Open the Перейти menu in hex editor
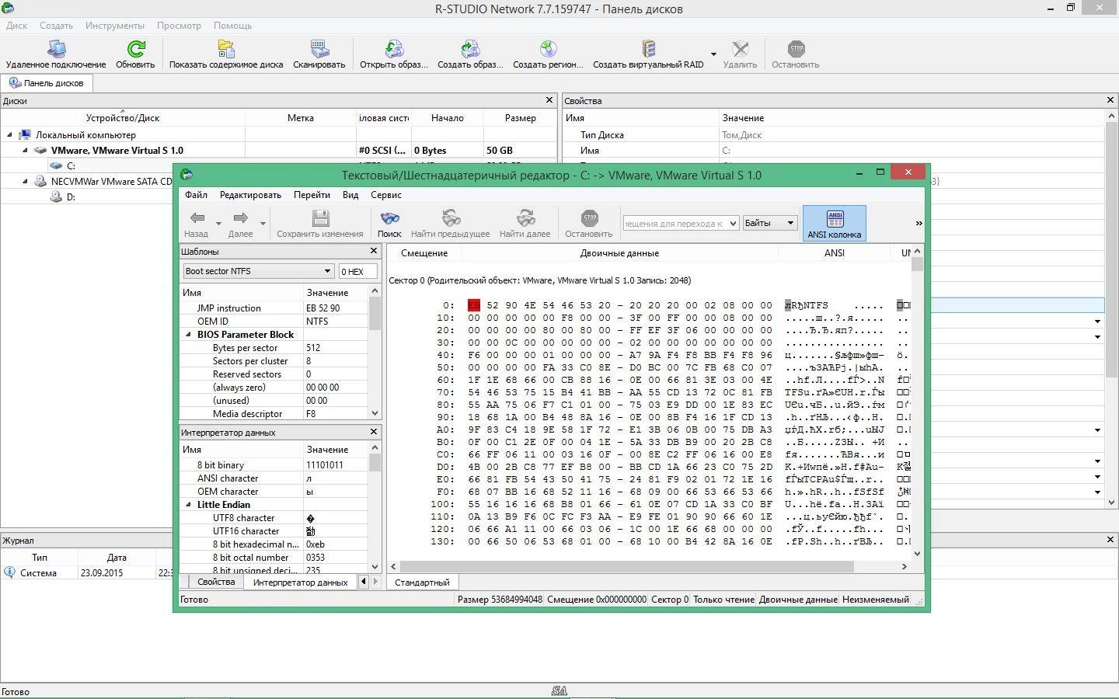 (x=312, y=195)
